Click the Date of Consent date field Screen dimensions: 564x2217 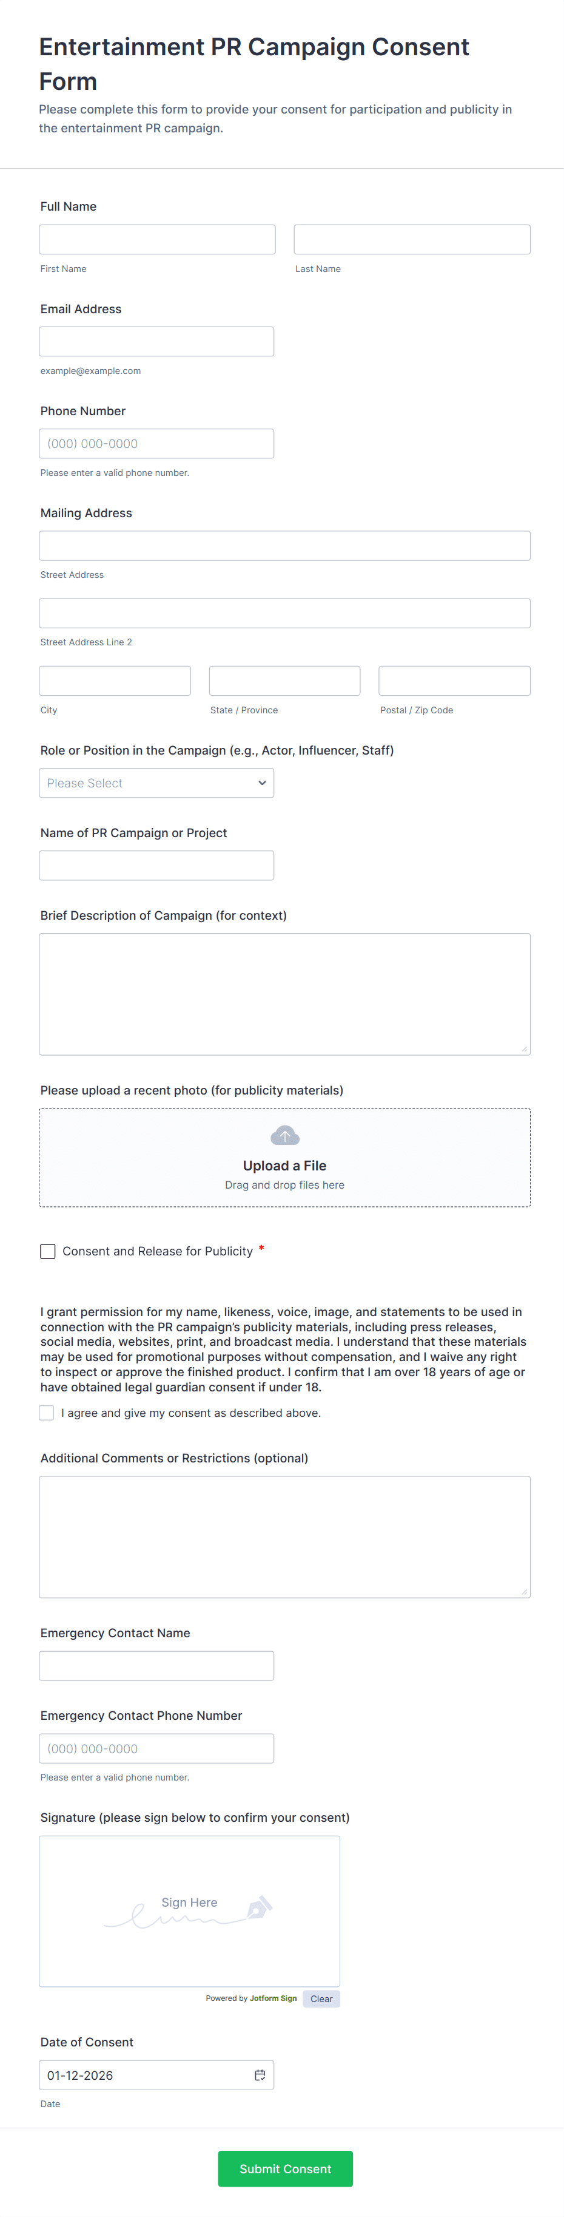tap(146, 2075)
